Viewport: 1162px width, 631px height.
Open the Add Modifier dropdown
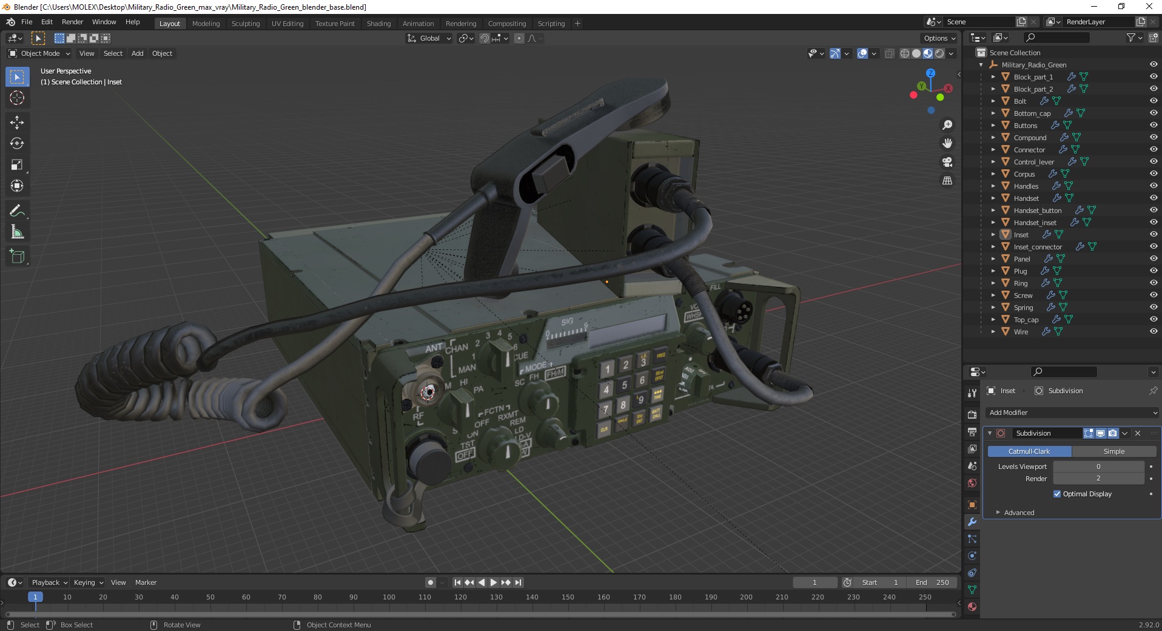coord(1072,413)
